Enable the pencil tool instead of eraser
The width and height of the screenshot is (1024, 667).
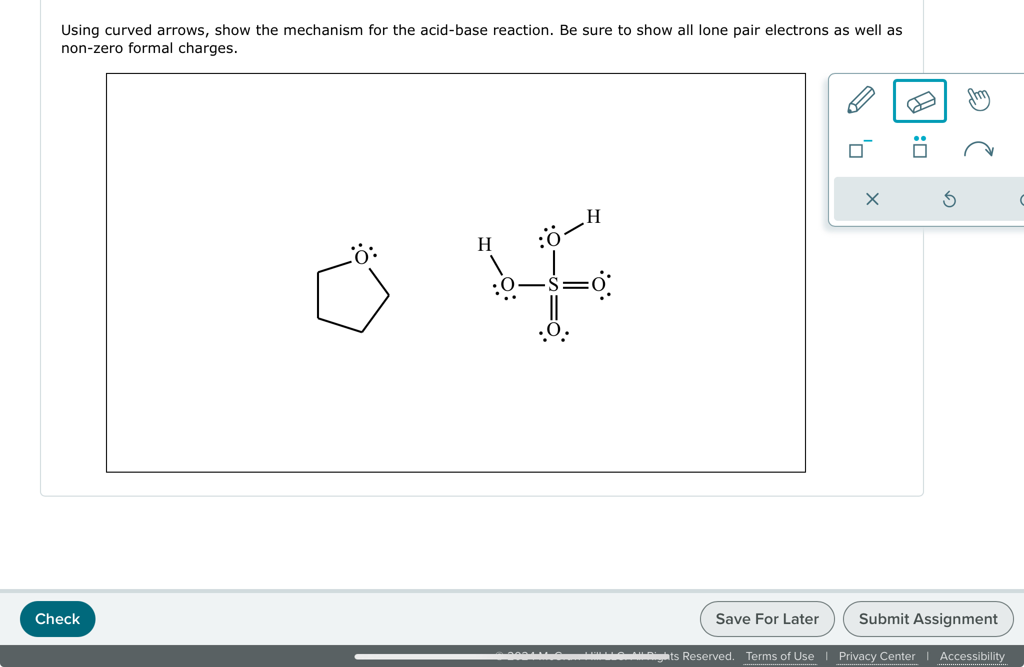859,100
